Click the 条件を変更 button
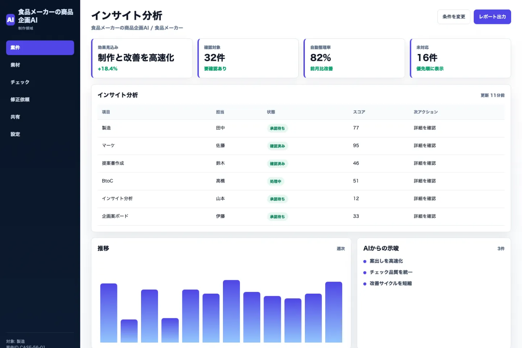522x348 pixels. click(453, 17)
